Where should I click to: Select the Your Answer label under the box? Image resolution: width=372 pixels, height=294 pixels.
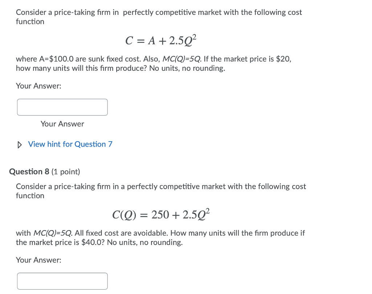pyautogui.click(x=62, y=124)
